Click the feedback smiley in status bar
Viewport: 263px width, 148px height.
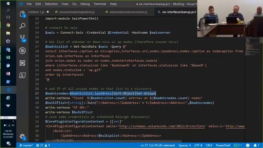pos(247,145)
